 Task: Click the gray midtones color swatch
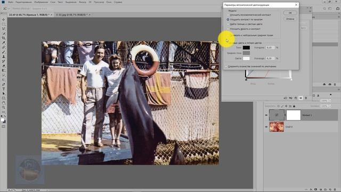[x=246, y=53]
